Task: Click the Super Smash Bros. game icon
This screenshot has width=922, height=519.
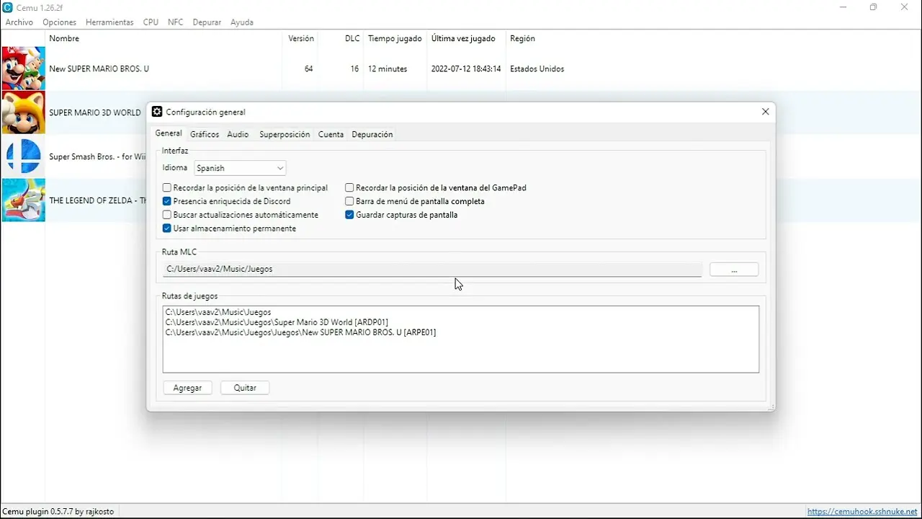Action: [x=23, y=156]
